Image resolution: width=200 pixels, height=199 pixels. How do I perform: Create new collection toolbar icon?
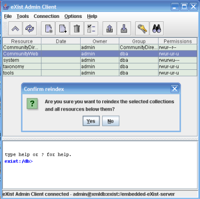point(48,28)
